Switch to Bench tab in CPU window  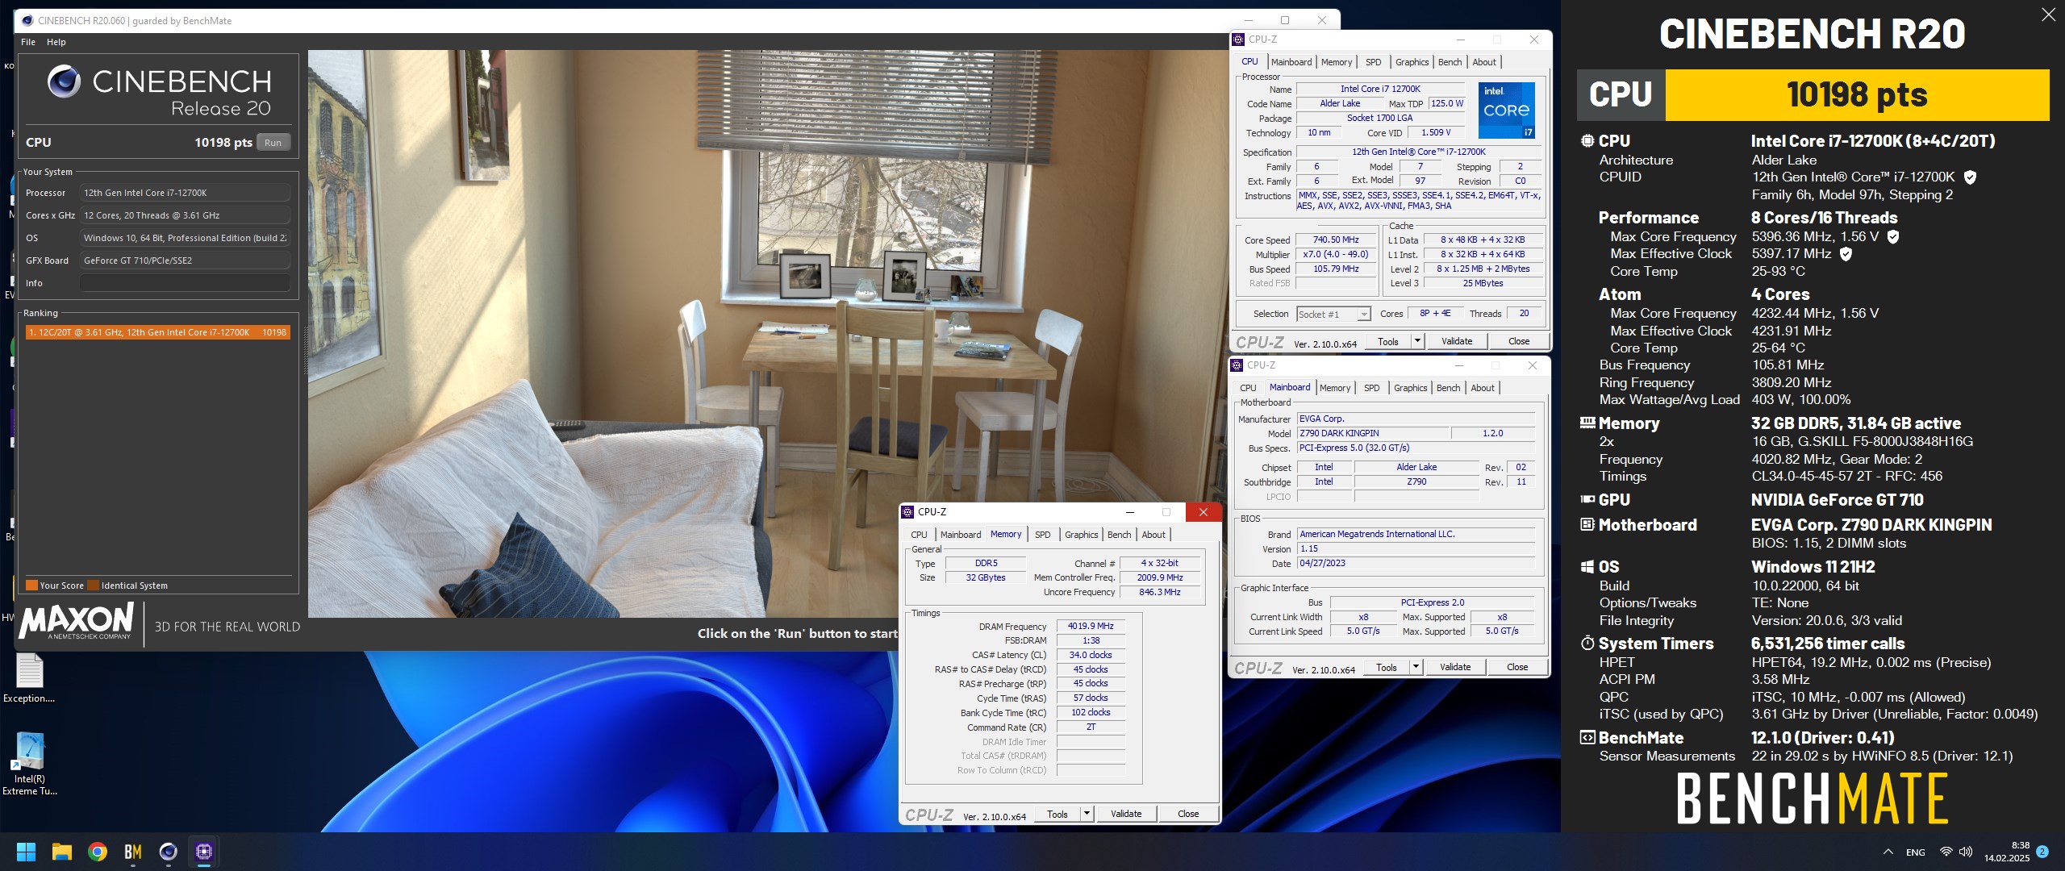click(1450, 62)
